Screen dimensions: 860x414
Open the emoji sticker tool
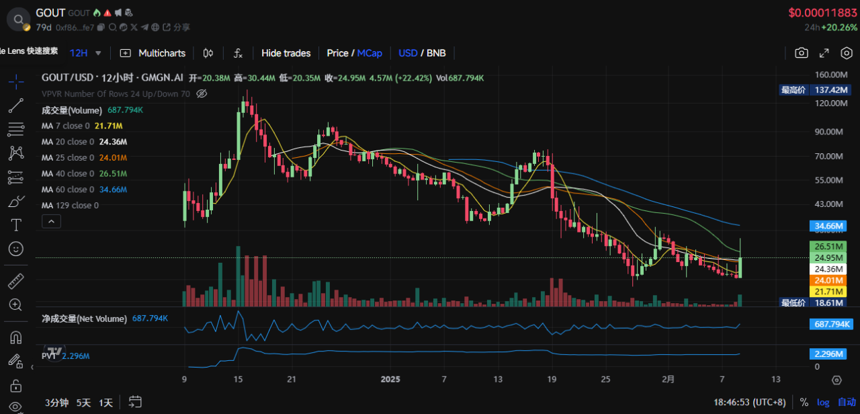coord(16,249)
